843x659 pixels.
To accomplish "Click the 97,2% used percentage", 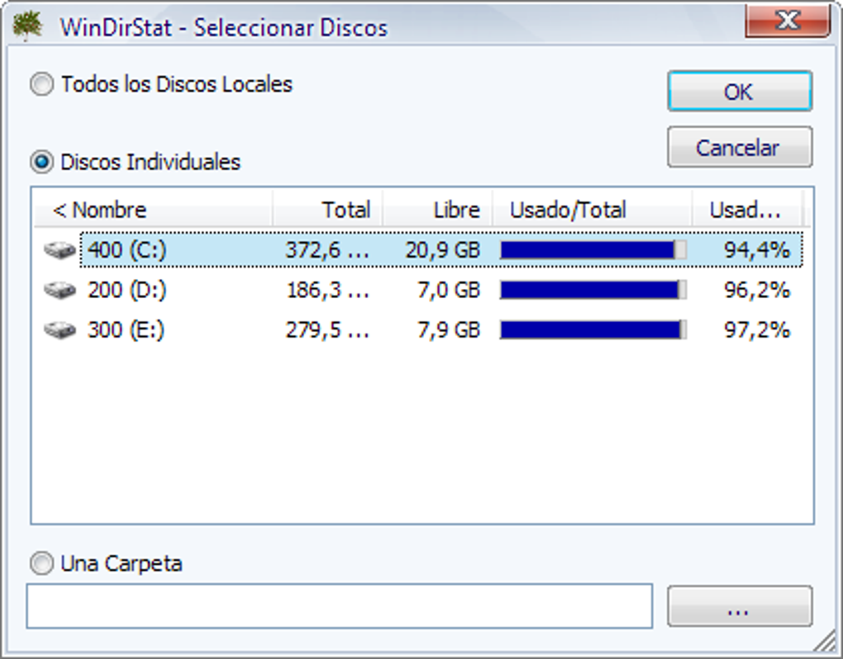I will click(x=757, y=329).
